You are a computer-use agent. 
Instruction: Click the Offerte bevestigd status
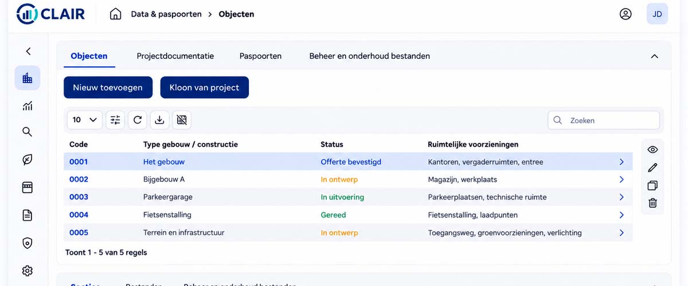351,162
